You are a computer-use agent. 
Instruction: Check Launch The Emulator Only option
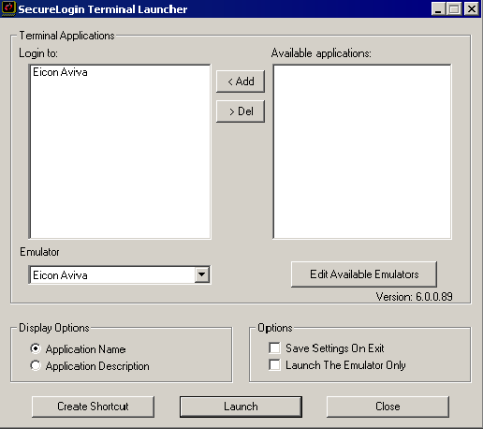pos(274,364)
